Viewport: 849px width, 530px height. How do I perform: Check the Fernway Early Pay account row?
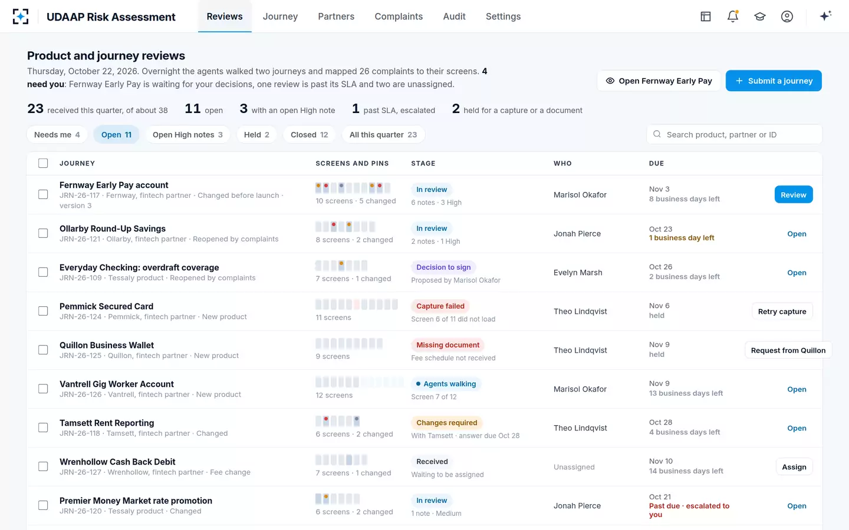43,194
